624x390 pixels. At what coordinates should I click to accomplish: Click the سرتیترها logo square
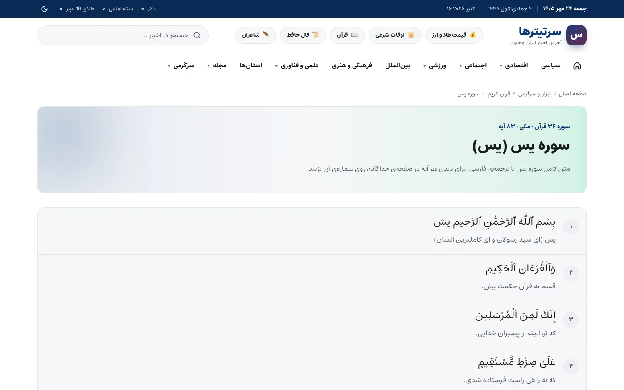576,35
